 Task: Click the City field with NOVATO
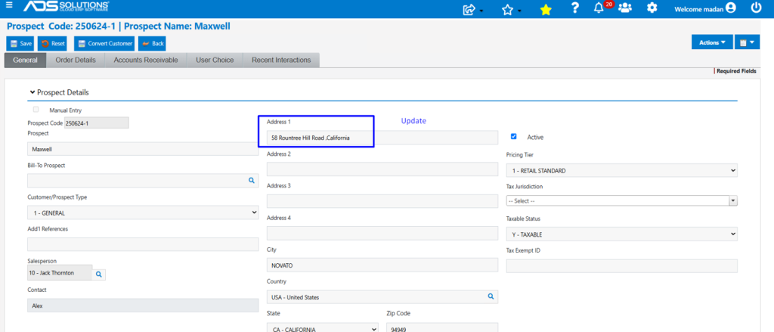[x=382, y=265]
